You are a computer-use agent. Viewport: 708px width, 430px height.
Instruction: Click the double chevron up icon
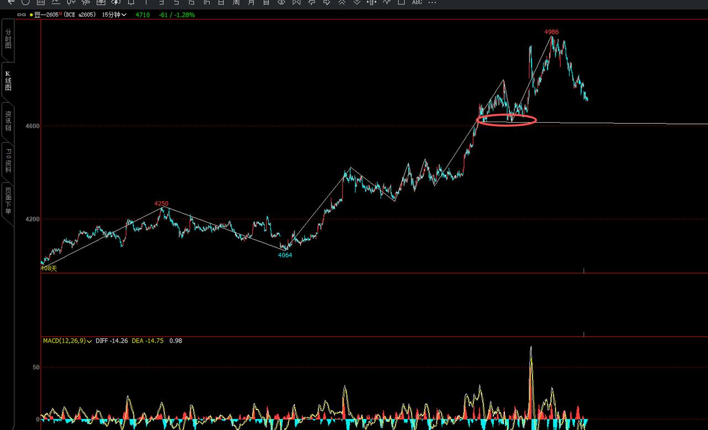[342, 2]
